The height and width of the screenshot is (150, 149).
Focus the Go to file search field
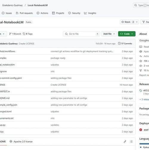coord(81,34)
